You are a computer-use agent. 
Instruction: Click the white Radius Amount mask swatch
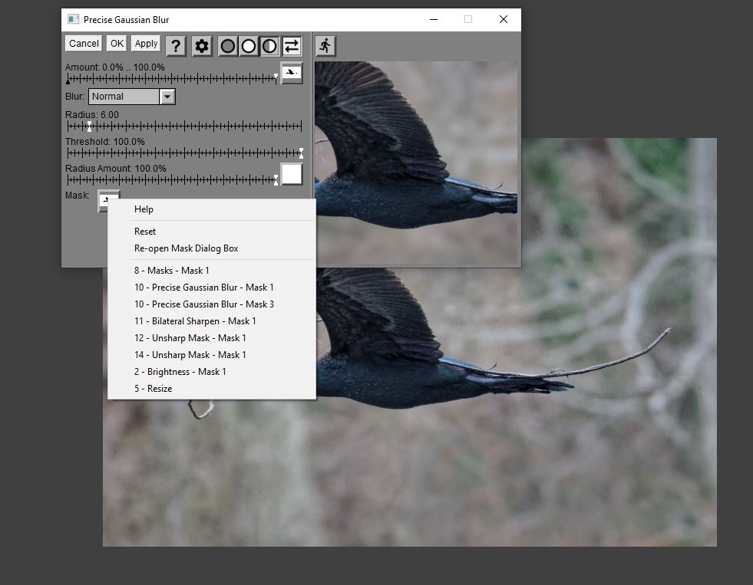292,174
